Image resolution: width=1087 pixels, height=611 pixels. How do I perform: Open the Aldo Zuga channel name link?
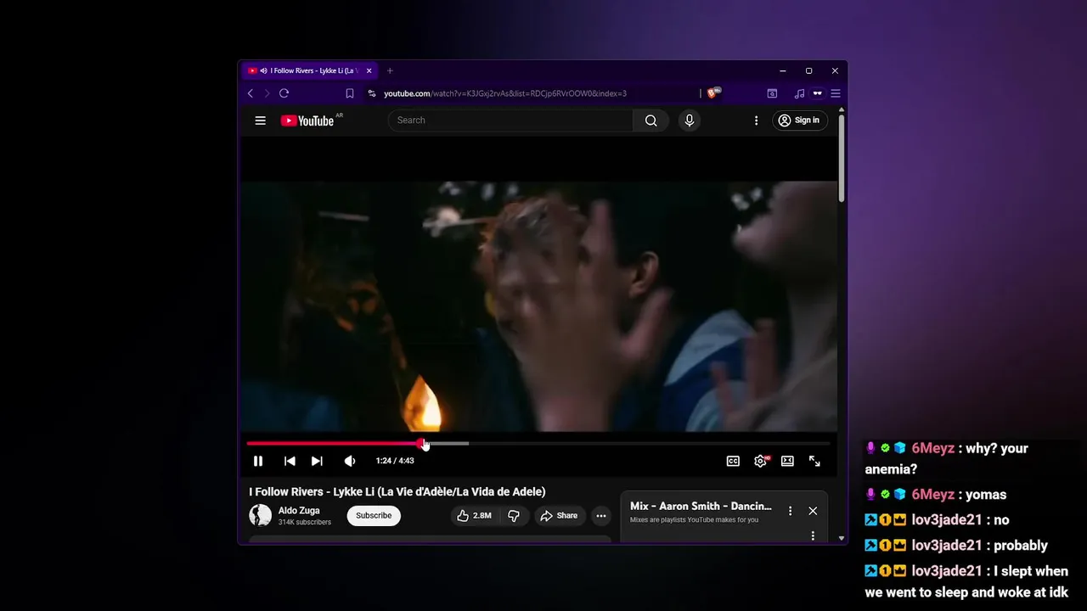tap(299, 510)
